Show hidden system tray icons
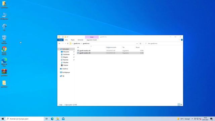215x121 pixels. (x=192, y=119)
